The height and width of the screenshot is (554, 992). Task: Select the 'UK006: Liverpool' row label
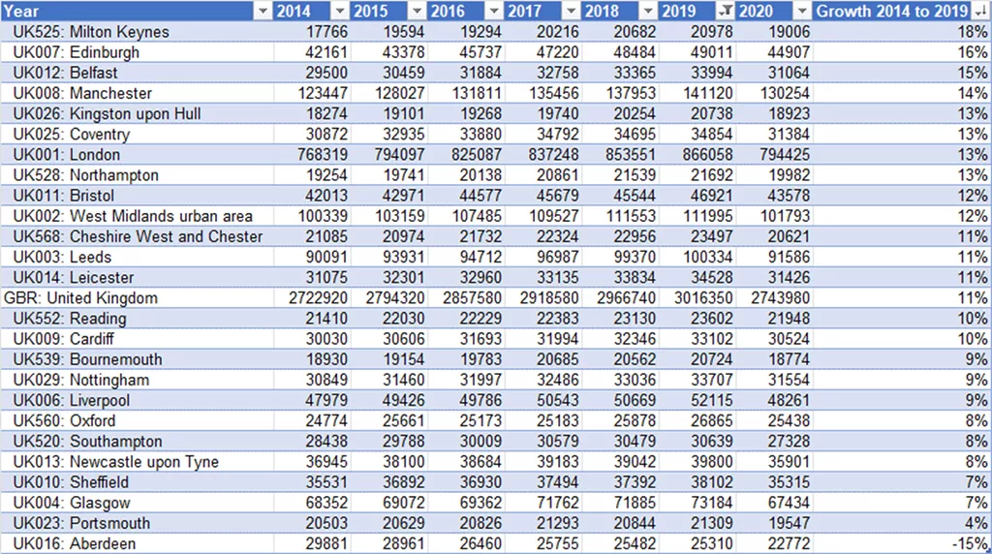[x=72, y=400]
